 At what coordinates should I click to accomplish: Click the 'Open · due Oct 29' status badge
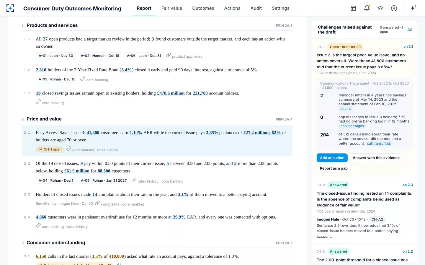[345, 47]
